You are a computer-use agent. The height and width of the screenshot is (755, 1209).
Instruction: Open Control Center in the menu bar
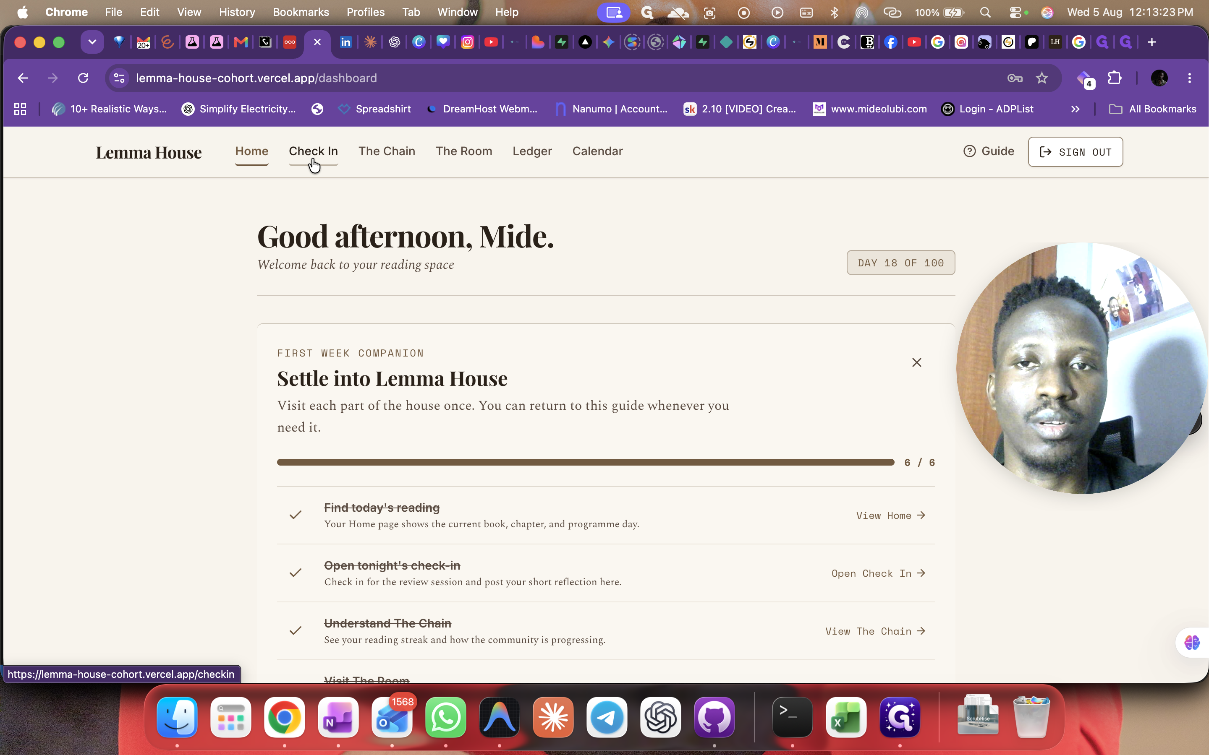(1015, 12)
